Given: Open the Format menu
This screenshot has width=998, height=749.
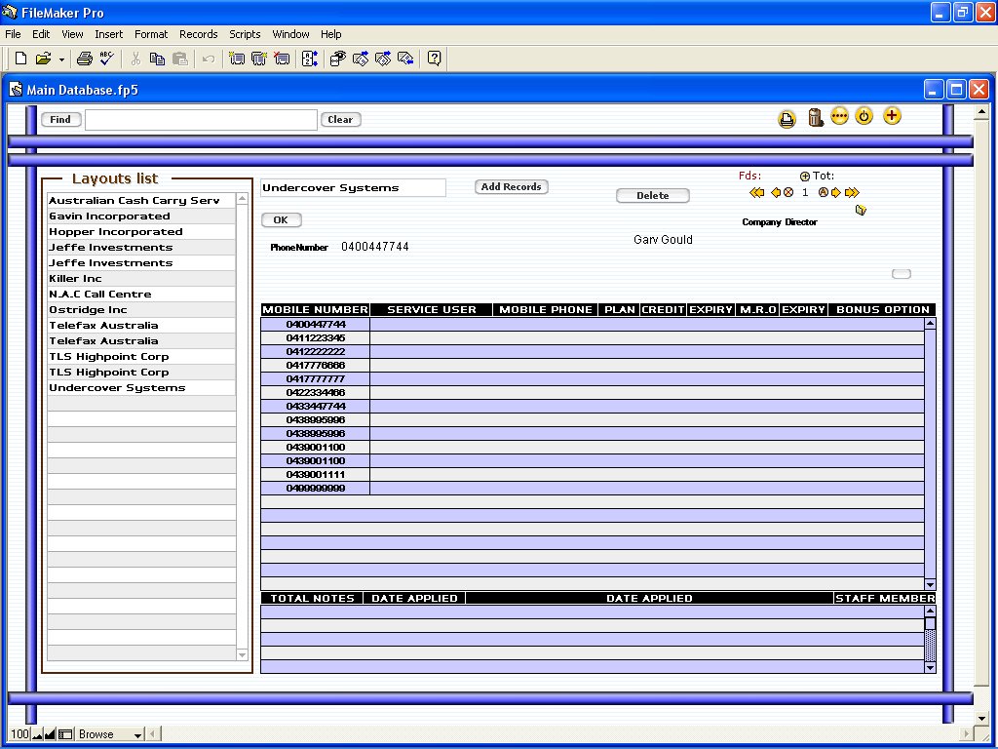Looking at the screenshot, I should point(151,34).
